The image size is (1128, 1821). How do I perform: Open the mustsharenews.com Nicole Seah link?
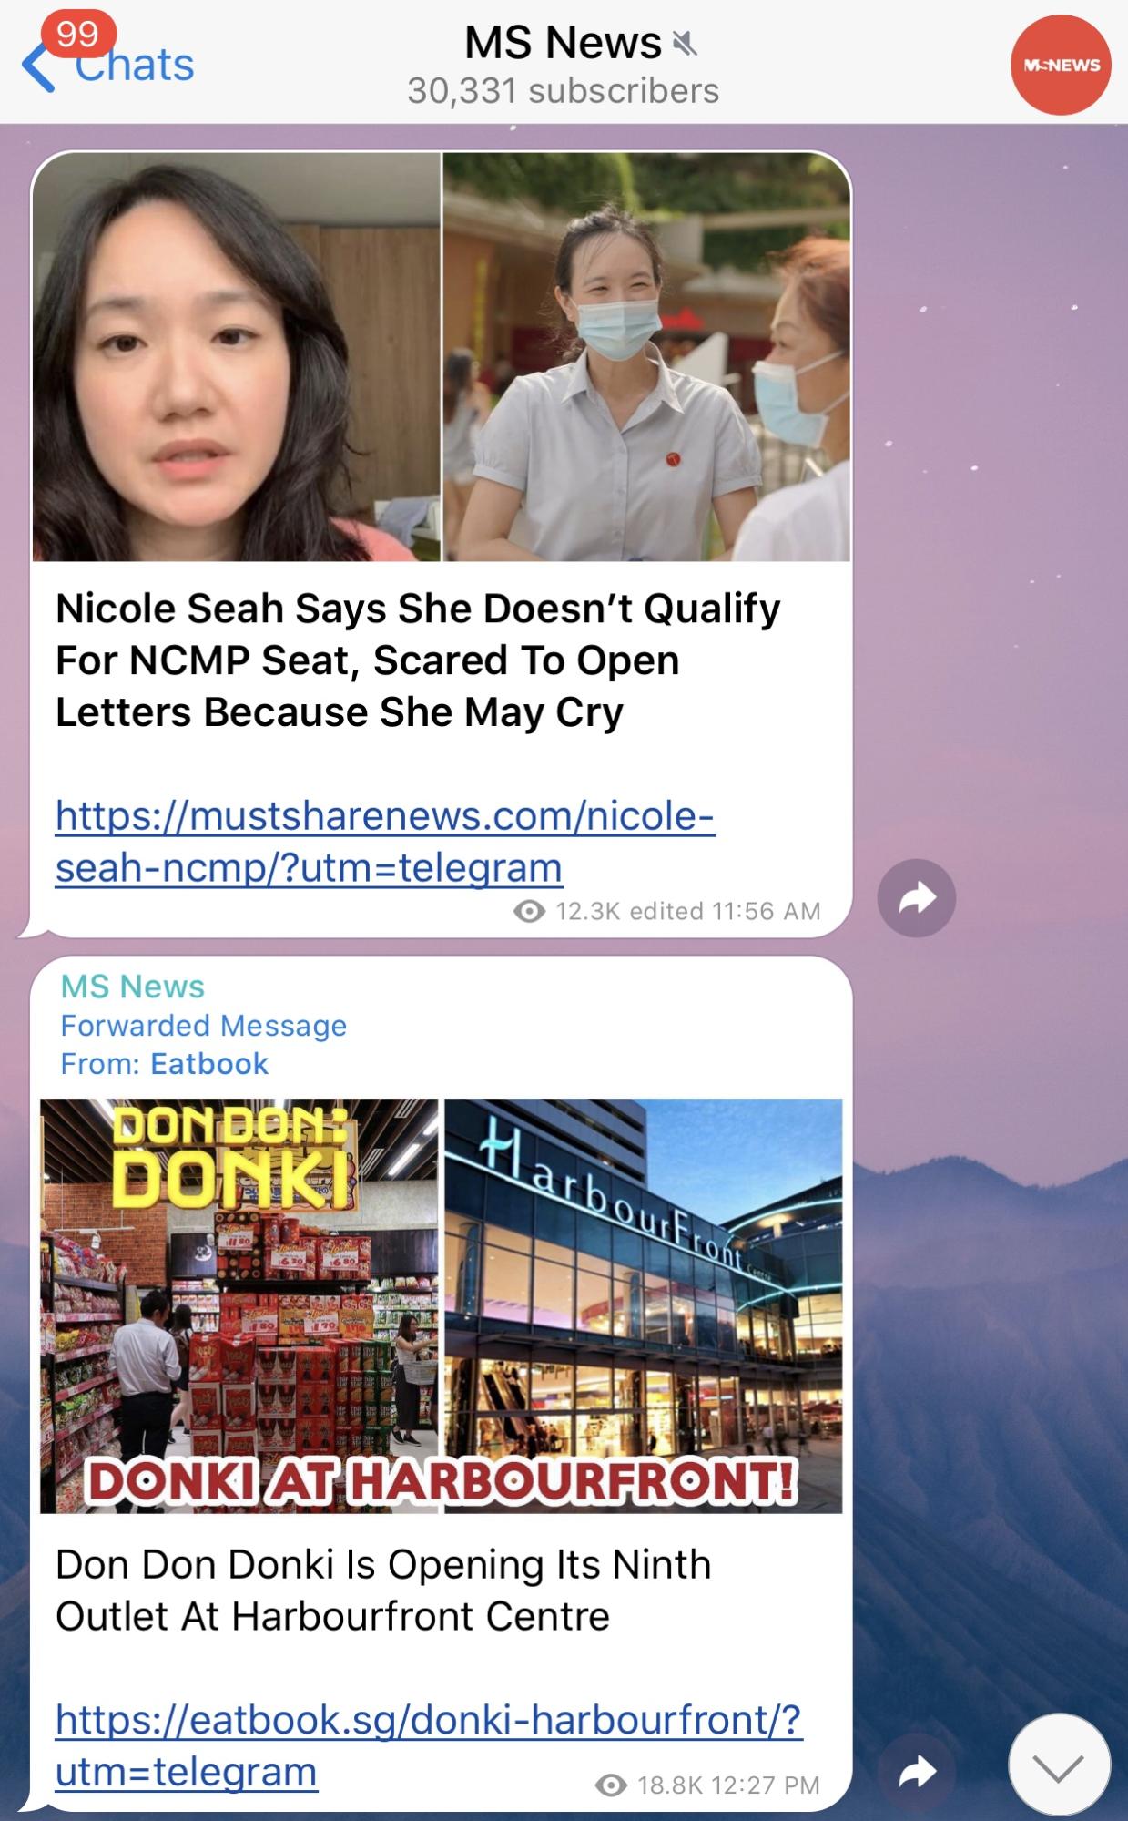385,841
